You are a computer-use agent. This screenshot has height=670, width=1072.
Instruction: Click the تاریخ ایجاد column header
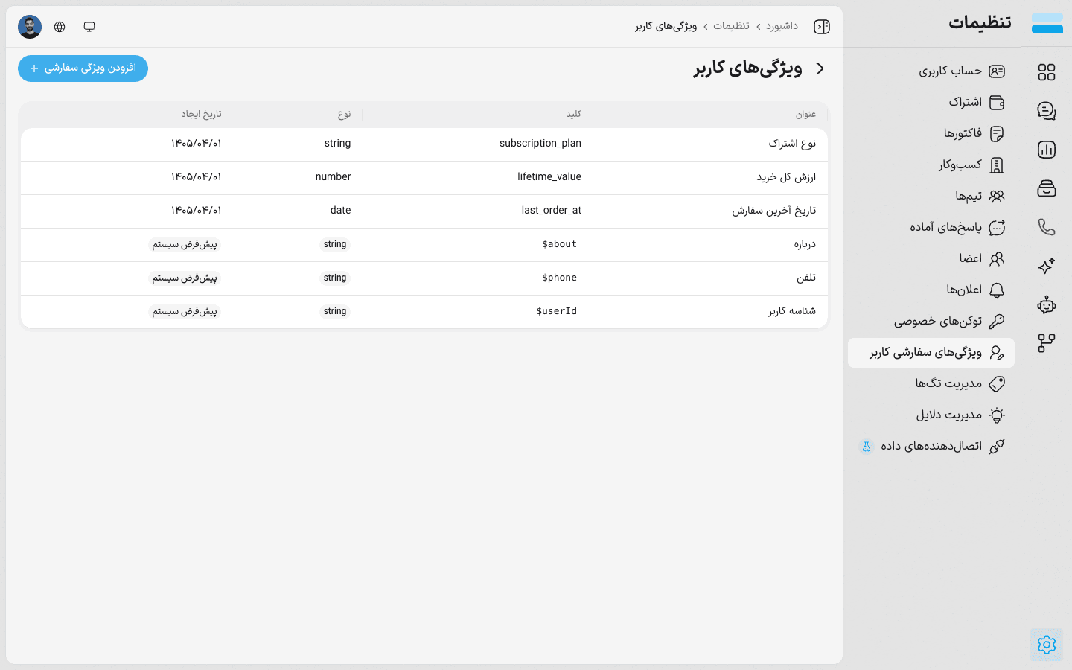[x=201, y=114]
